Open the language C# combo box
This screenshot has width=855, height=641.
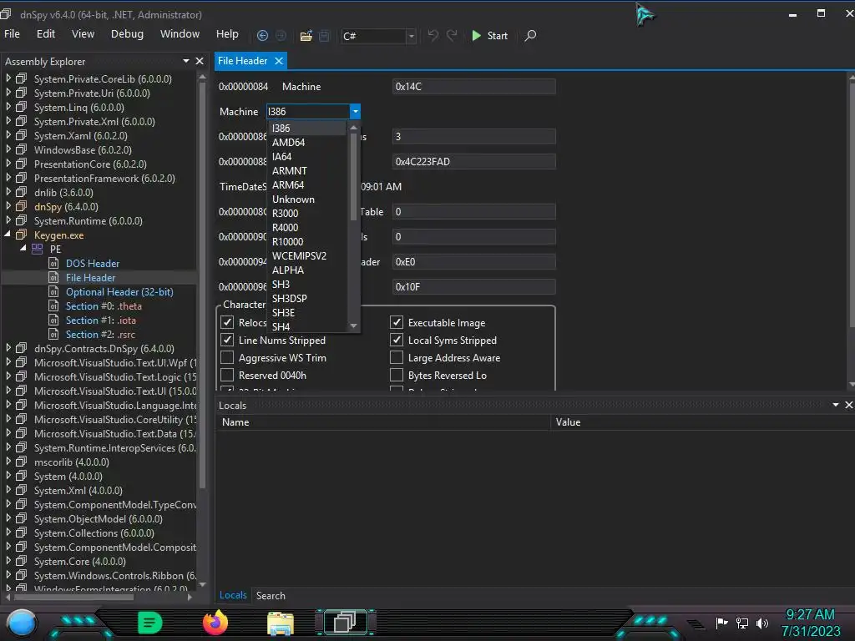tap(378, 36)
